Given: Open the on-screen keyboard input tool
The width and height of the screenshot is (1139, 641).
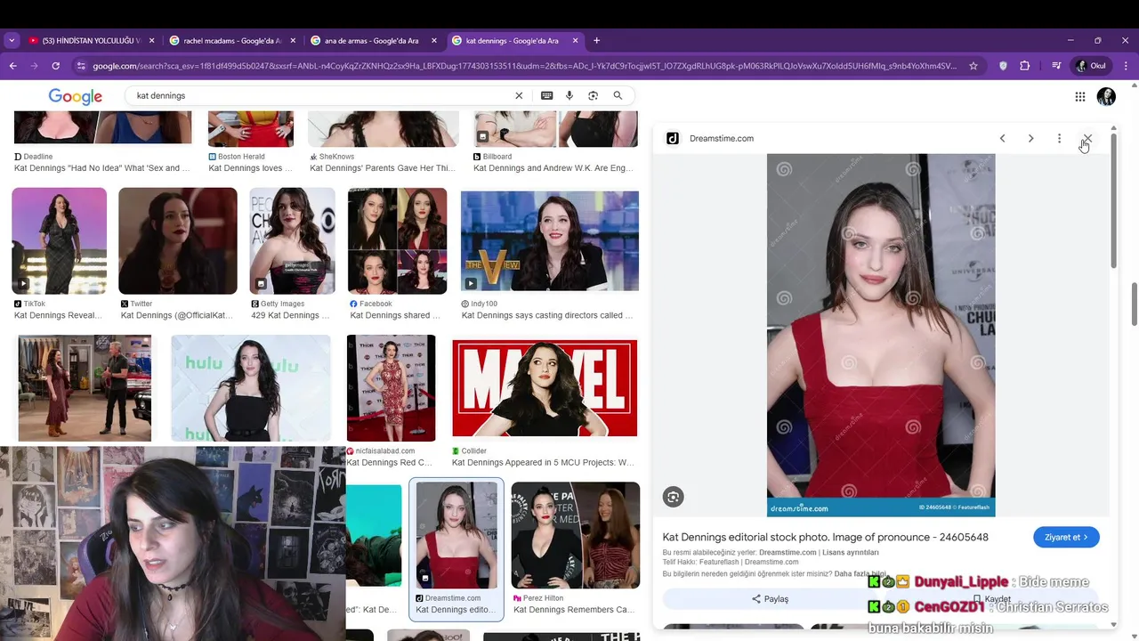Looking at the screenshot, I should pos(546,95).
